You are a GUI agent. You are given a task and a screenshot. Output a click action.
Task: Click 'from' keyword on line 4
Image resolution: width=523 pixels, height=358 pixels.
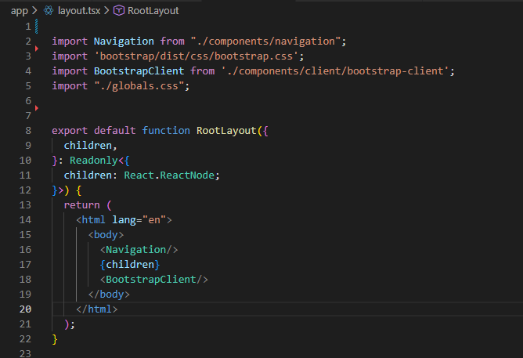203,71
